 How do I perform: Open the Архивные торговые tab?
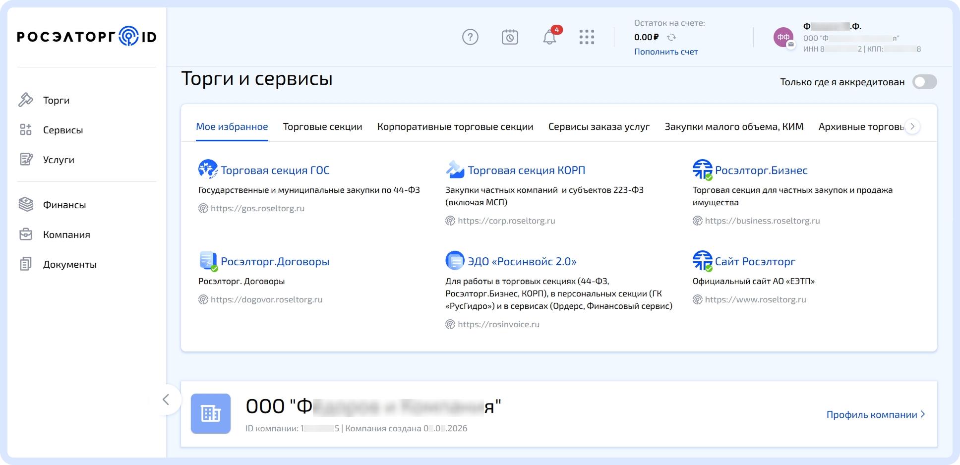point(861,127)
